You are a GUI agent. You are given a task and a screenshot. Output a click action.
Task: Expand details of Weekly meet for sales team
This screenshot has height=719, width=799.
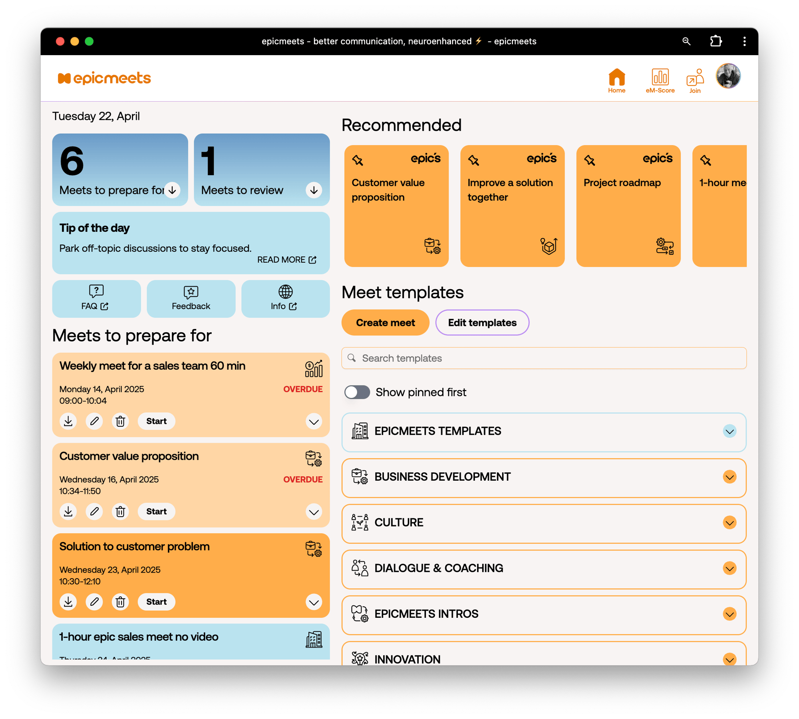(314, 421)
